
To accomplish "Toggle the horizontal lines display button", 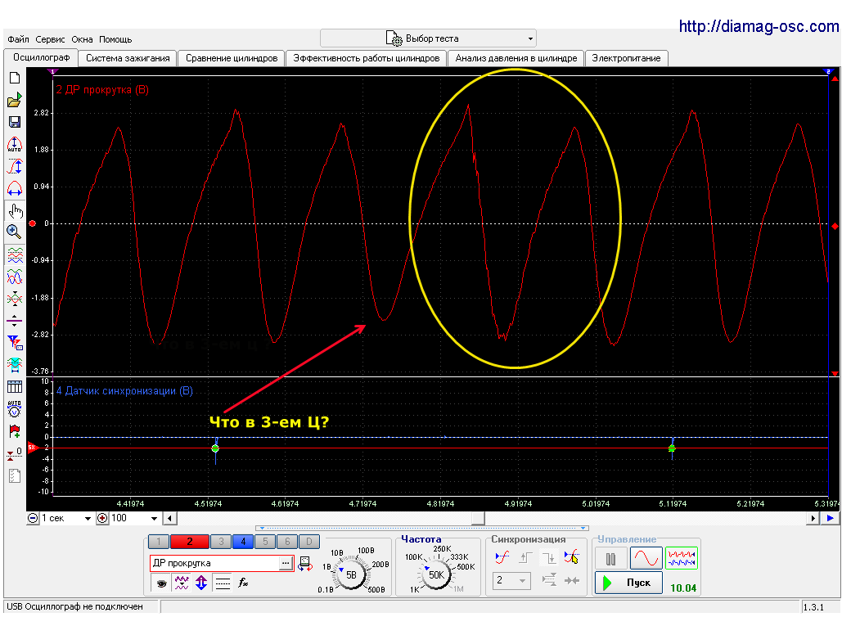I will pos(223,583).
